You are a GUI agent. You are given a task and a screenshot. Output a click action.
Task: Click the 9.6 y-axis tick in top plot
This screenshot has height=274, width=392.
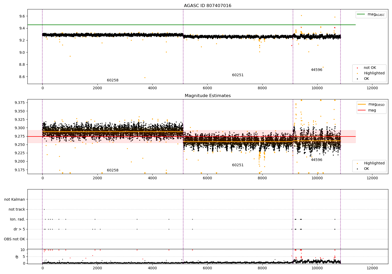[x=22, y=16]
